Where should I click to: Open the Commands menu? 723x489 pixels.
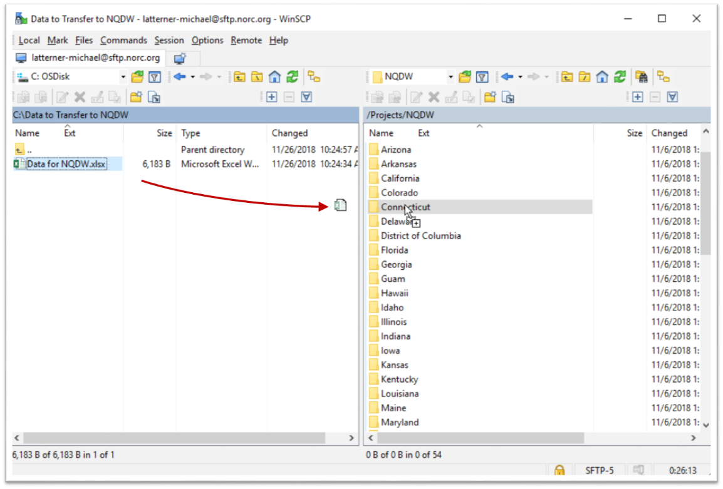click(123, 40)
